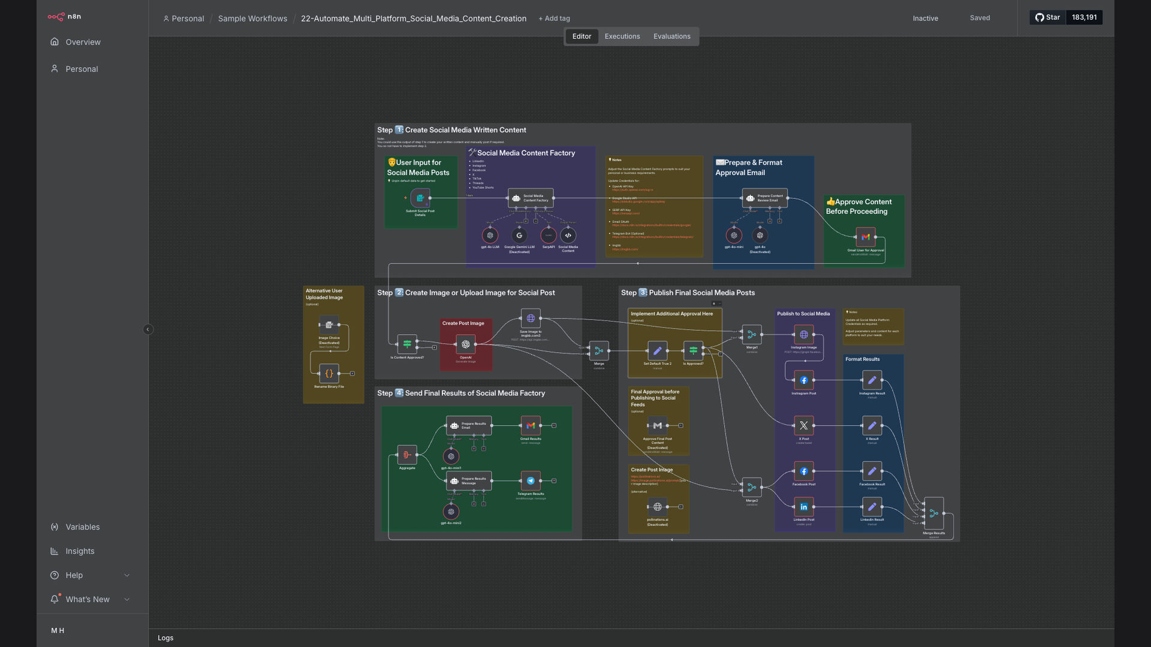The image size is (1151, 647).
Task: Select the Merge Results node
Action: [934, 513]
